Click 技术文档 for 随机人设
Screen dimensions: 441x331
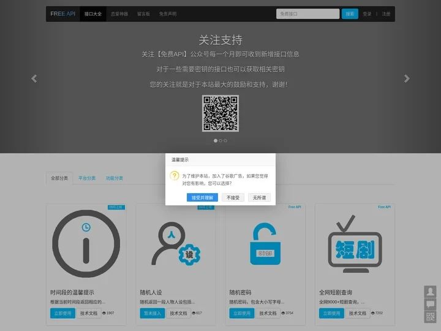point(178,313)
